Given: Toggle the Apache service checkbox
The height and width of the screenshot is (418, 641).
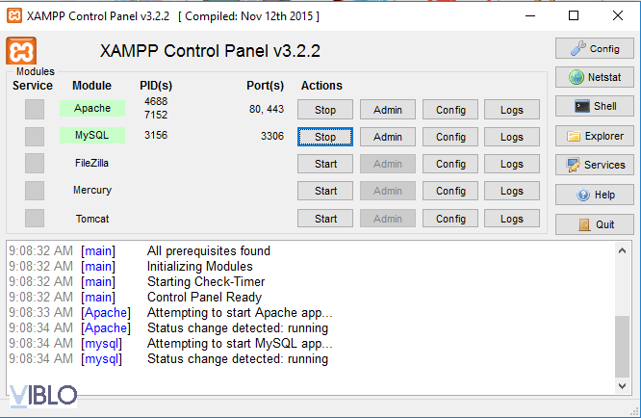Looking at the screenshot, I should 35,109.
